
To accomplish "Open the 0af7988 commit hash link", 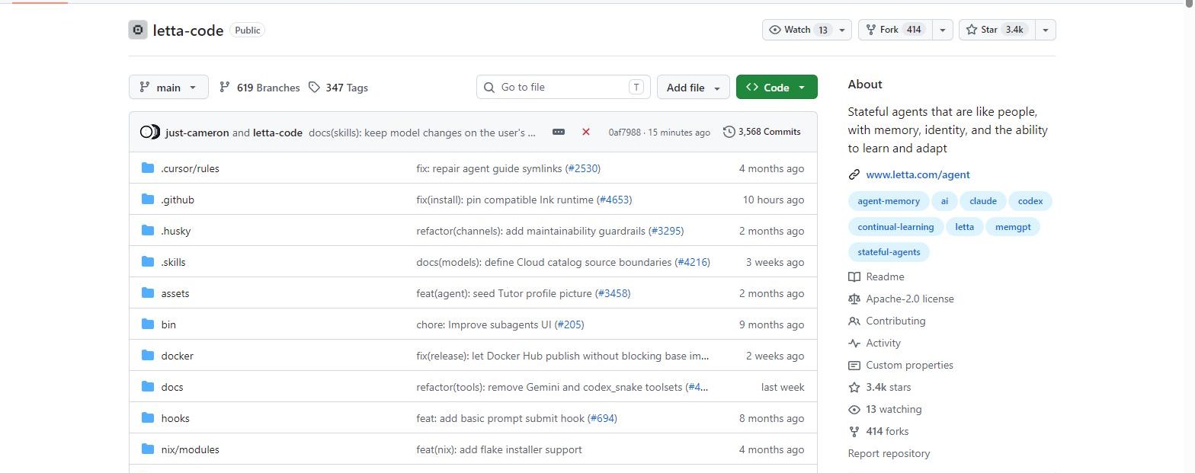I will coord(624,133).
